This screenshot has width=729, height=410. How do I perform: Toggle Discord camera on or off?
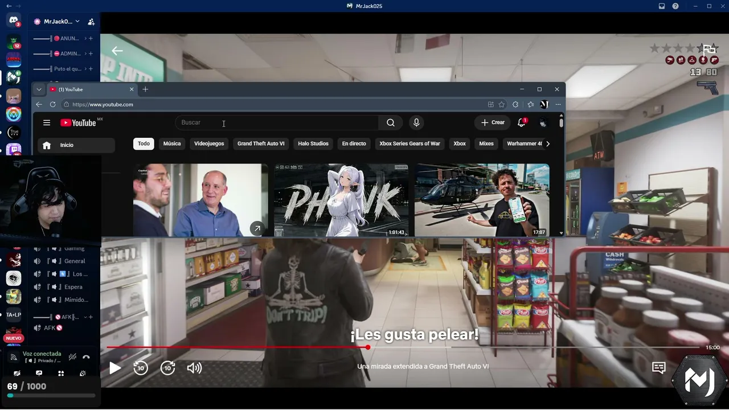17,374
